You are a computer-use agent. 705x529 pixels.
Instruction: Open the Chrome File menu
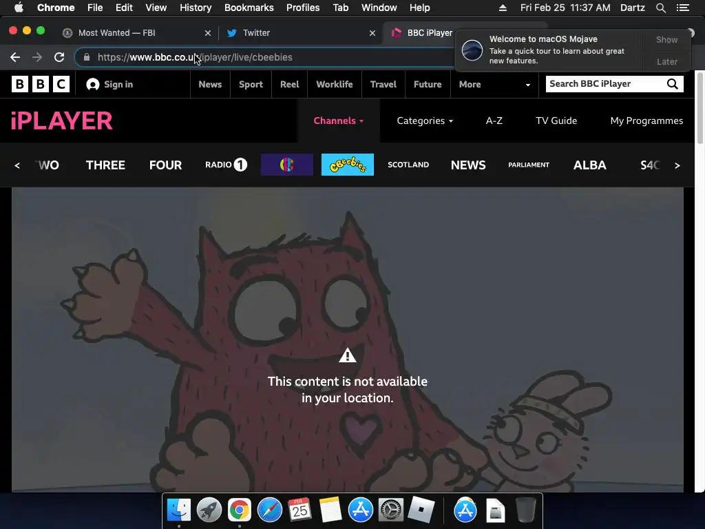(95, 8)
